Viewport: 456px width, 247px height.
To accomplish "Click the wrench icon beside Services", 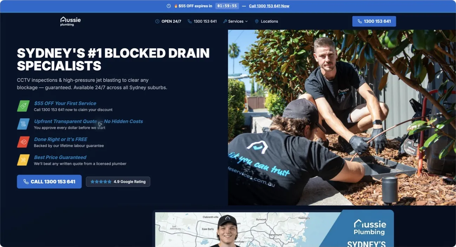I will pyautogui.click(x=225, y=21).
